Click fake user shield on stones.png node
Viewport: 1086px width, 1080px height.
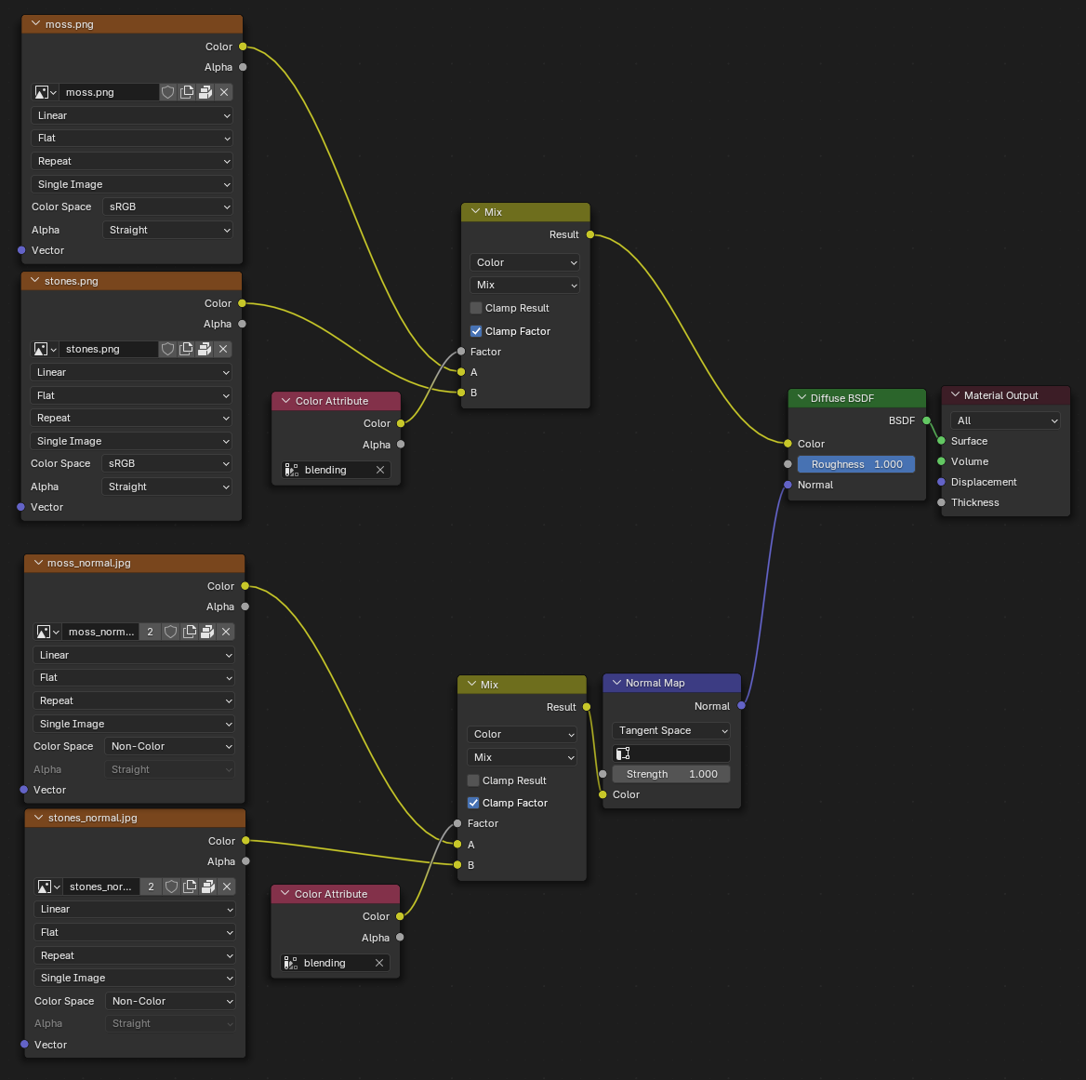tap(167, 349)
